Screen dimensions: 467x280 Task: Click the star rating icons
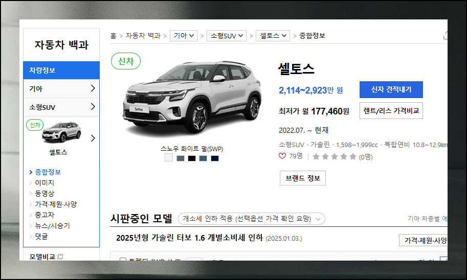(x=334, y=156)
